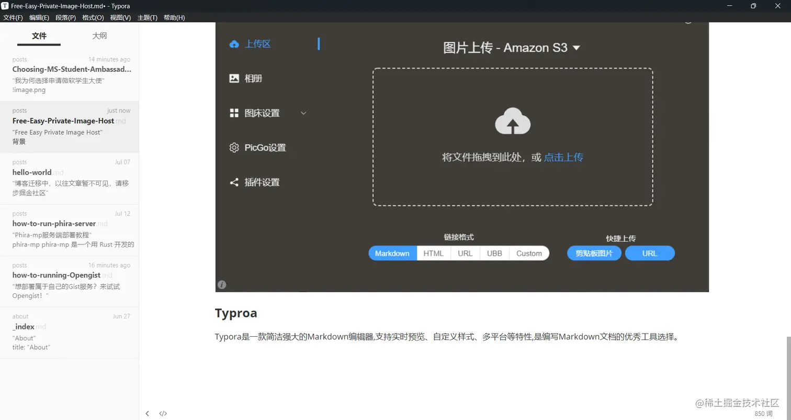Click the 插件设置 share icon
The width and height of the screenshot is (791, 420).
(x=234, y=182)
